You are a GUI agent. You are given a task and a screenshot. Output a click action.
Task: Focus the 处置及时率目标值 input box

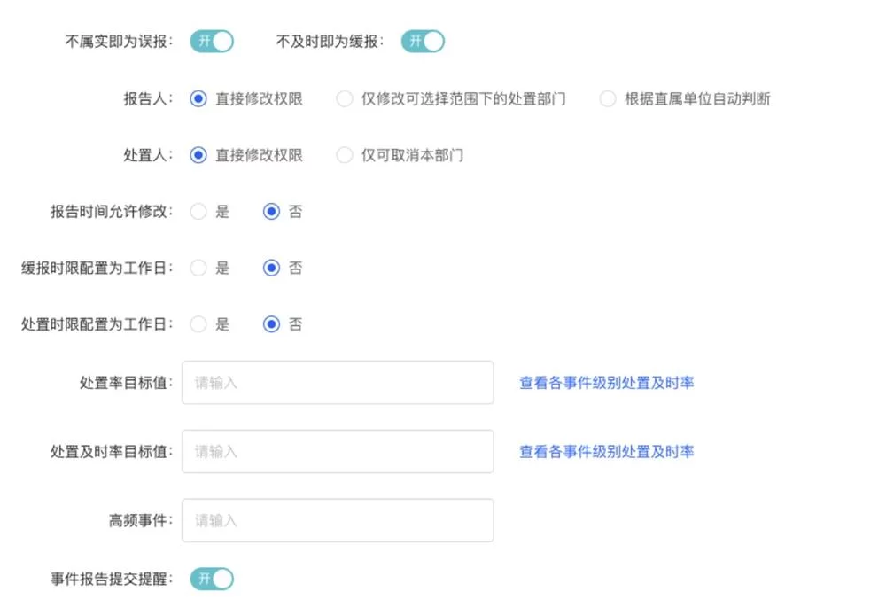(337, 451)
